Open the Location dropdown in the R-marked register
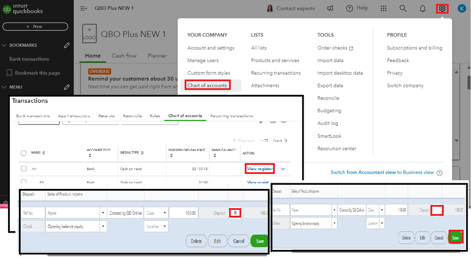 (165, 226)
